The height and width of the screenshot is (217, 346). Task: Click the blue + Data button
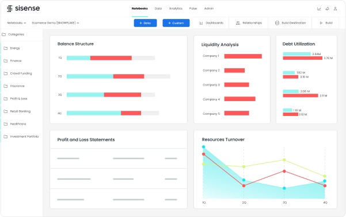pos(145,23)
